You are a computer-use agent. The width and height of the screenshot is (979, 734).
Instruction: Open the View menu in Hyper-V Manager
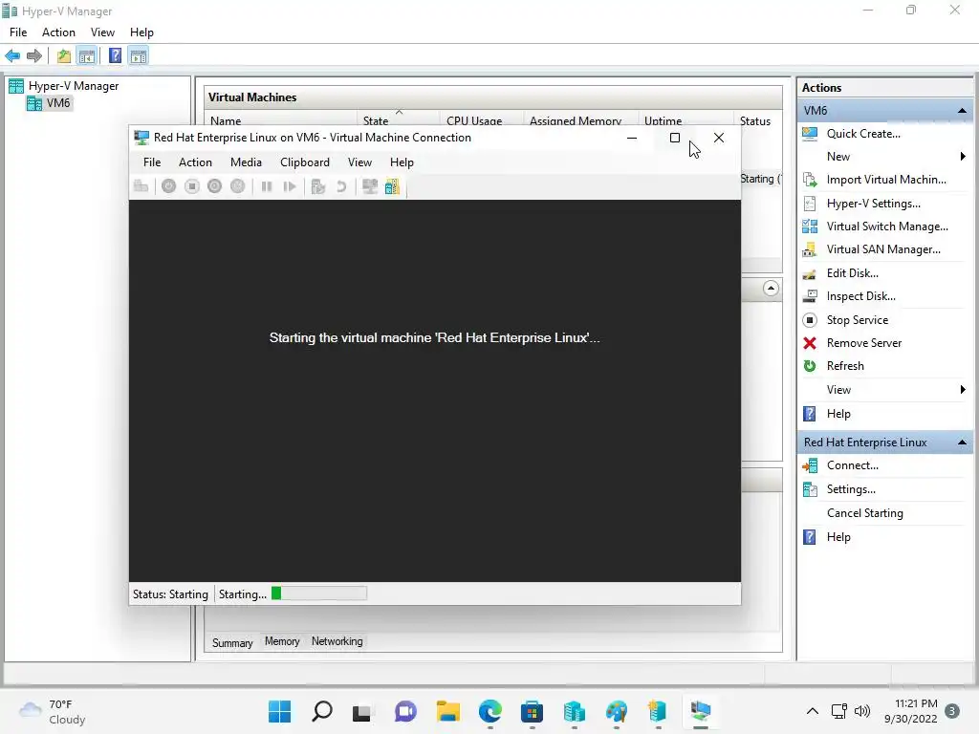(102, 32)
